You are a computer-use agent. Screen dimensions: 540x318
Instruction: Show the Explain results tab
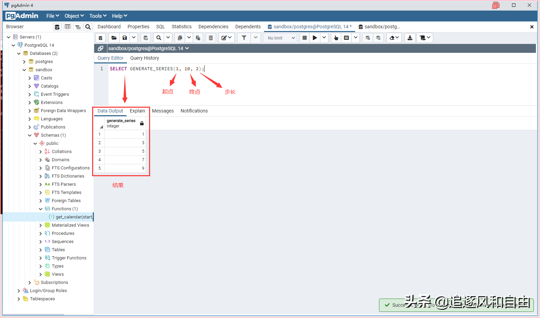[137, 111]
